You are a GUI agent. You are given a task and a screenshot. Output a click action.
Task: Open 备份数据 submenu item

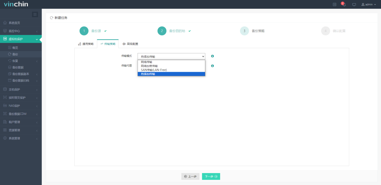click(21, 67)
